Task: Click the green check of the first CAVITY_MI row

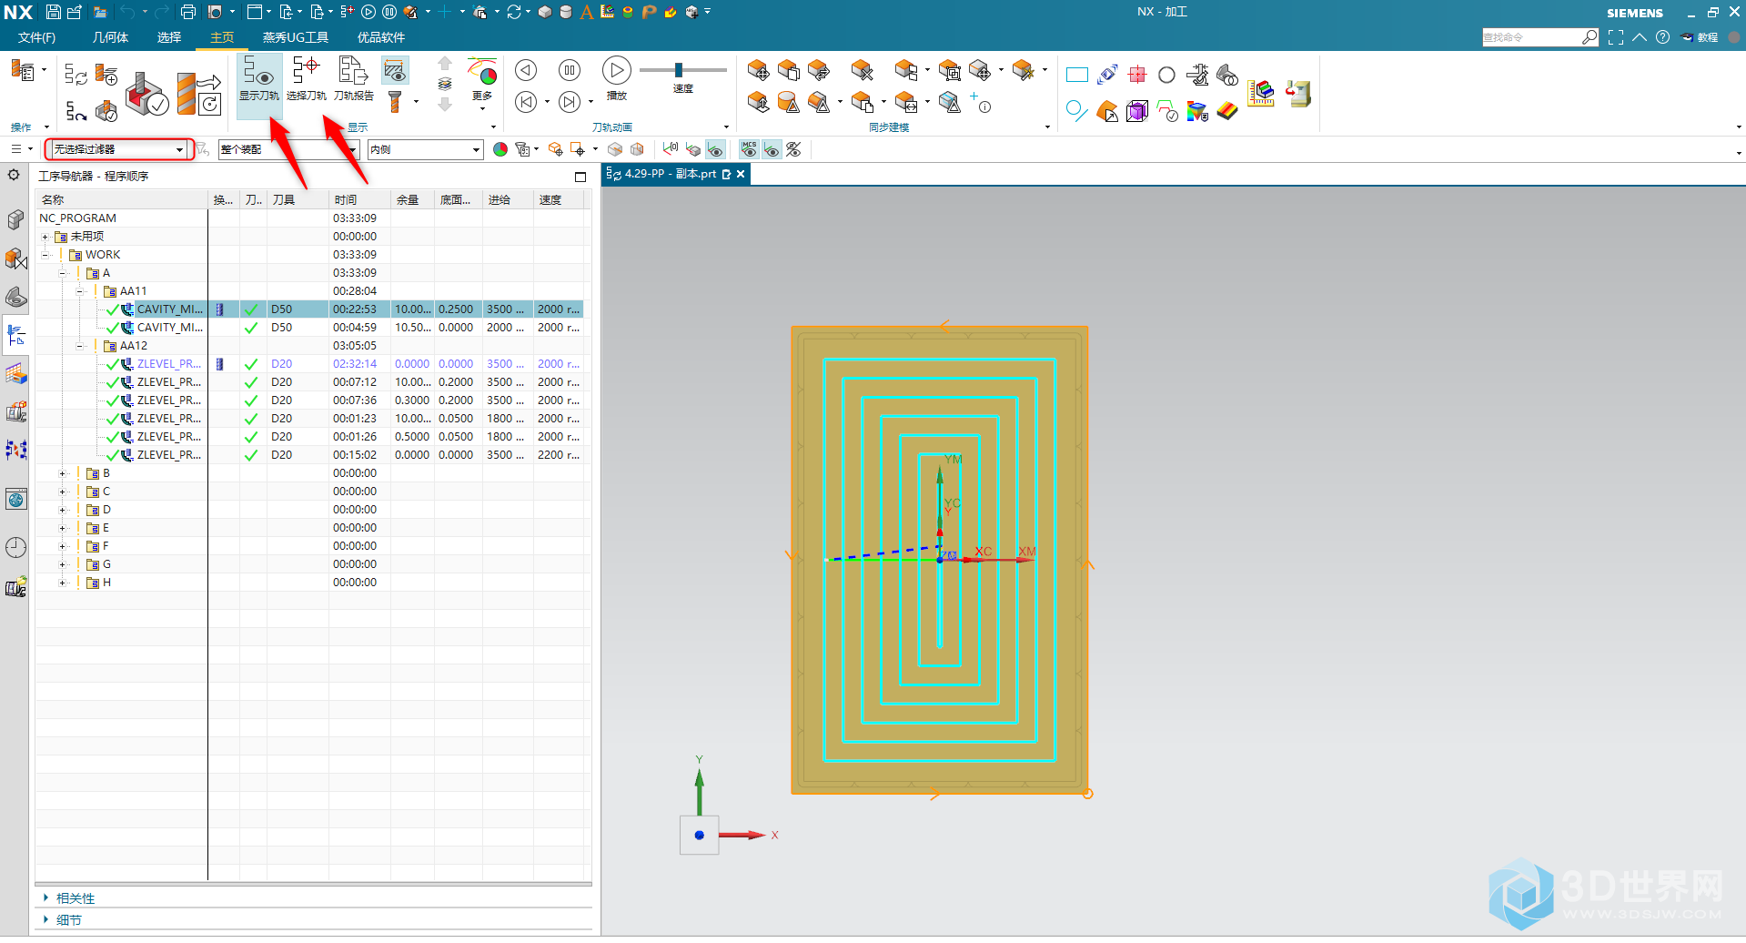Action: click(x=251, y=309)
